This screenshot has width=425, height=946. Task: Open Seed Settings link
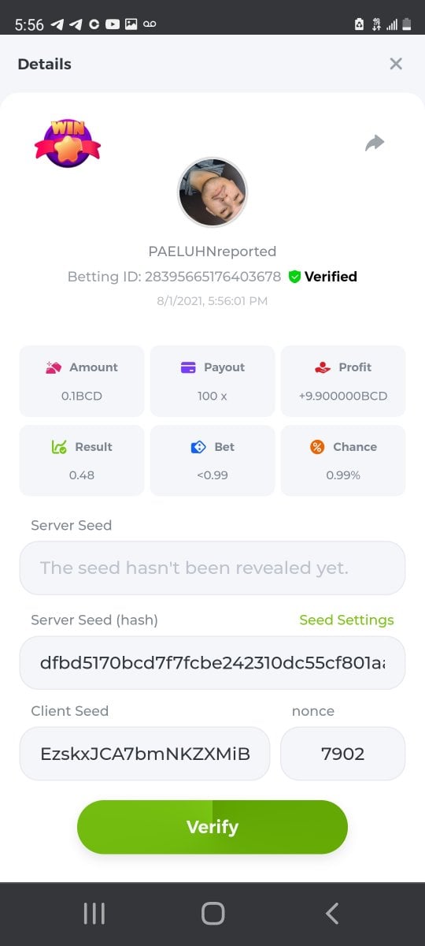[346, 620]
